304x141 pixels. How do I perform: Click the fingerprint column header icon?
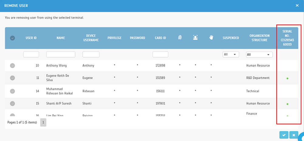click(180, 38)
